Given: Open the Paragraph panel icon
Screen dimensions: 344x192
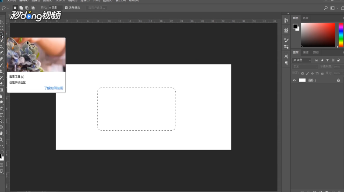Looking at the screenshot, I should tap(286, 63).
